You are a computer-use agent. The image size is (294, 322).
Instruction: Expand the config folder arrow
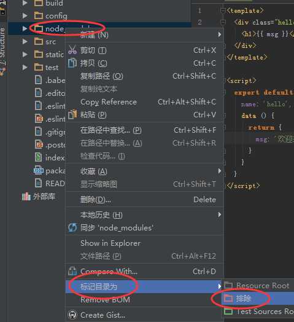[25, 15]
